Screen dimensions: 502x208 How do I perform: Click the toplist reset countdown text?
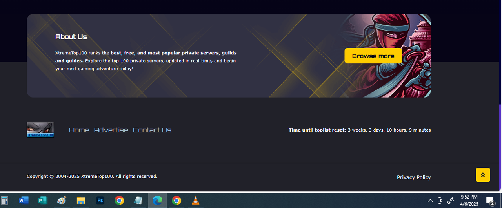[x=360, y=130]
